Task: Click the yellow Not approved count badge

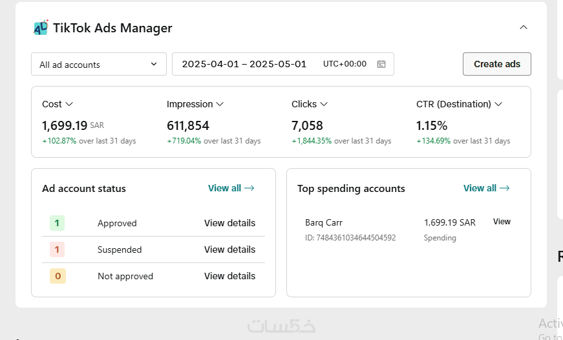Action: tap(57, 276)
